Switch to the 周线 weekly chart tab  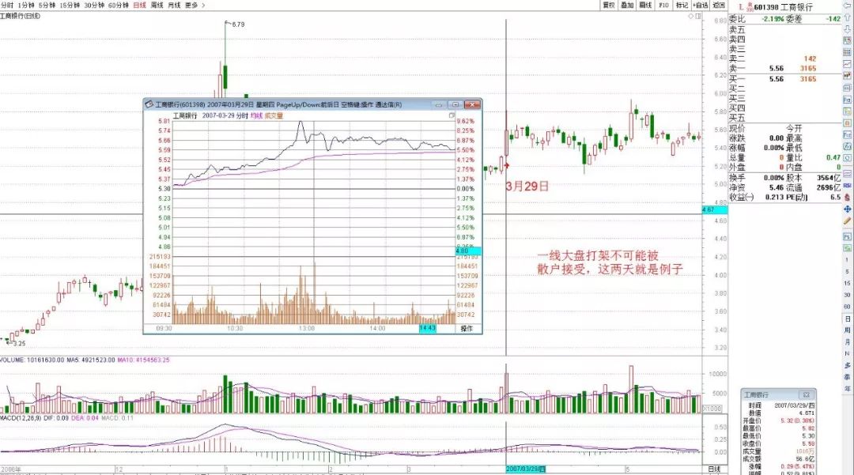157,5
